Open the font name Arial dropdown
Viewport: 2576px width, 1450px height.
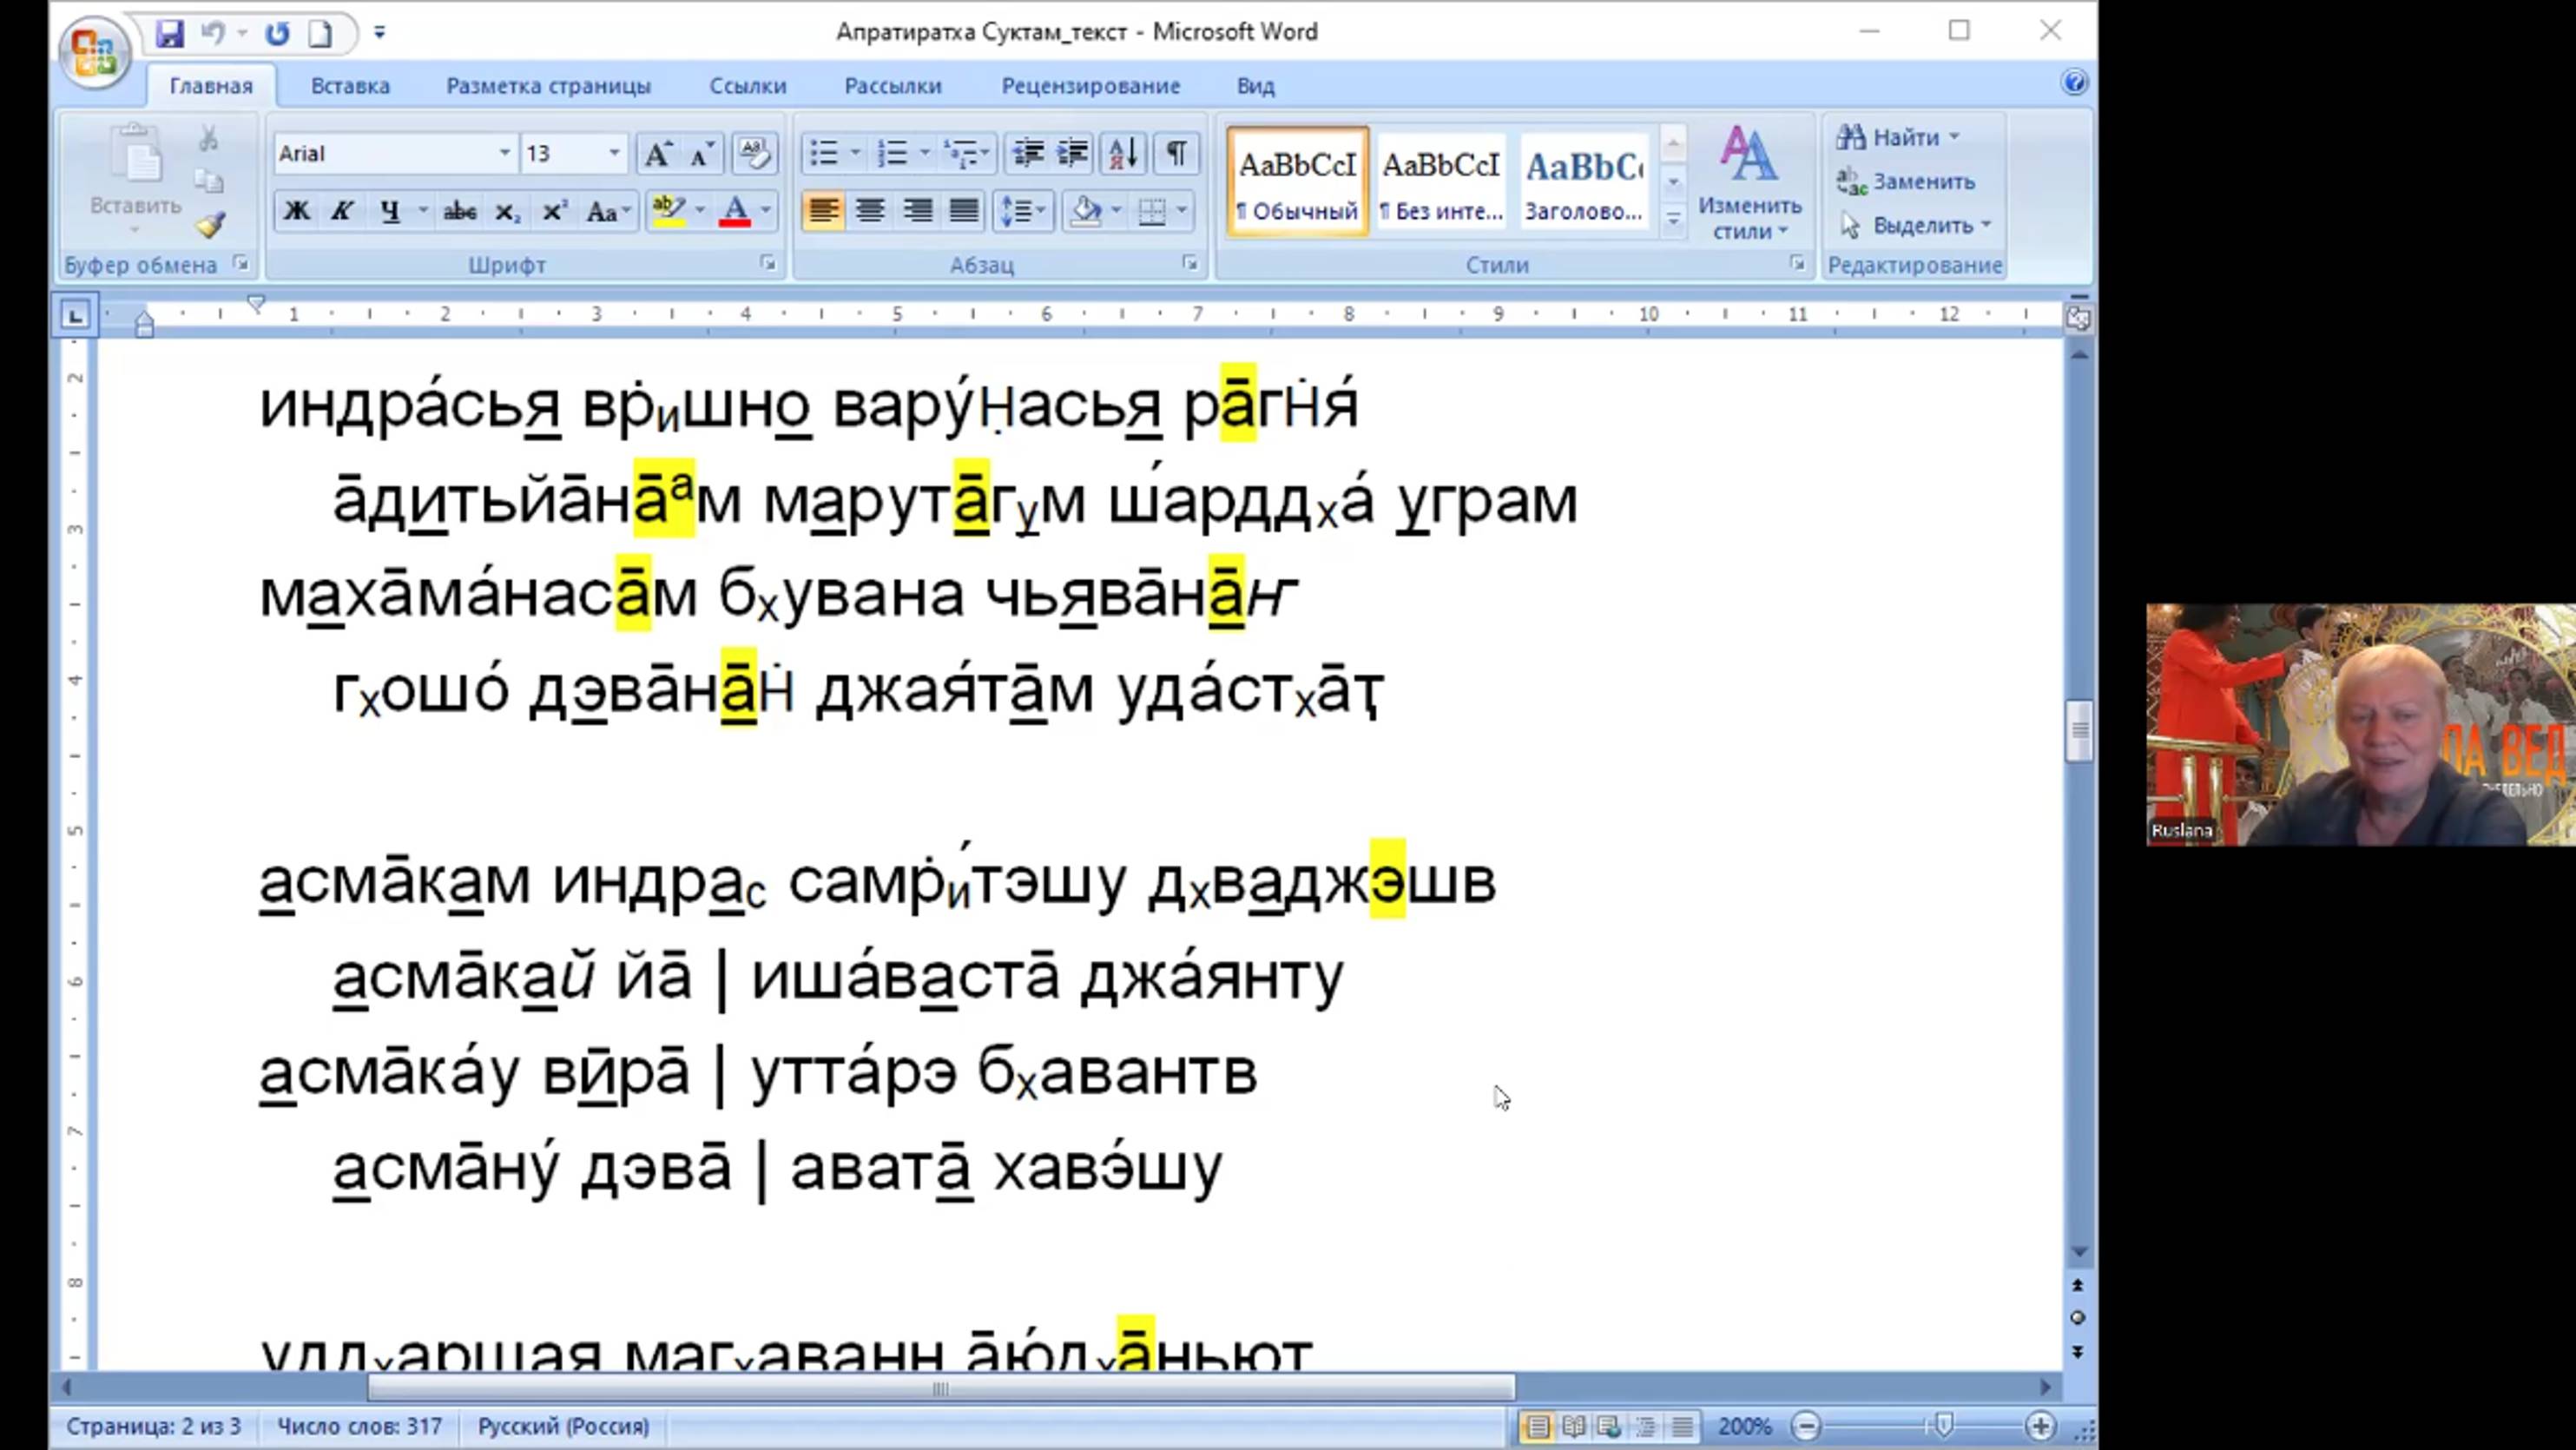[505, 153]
